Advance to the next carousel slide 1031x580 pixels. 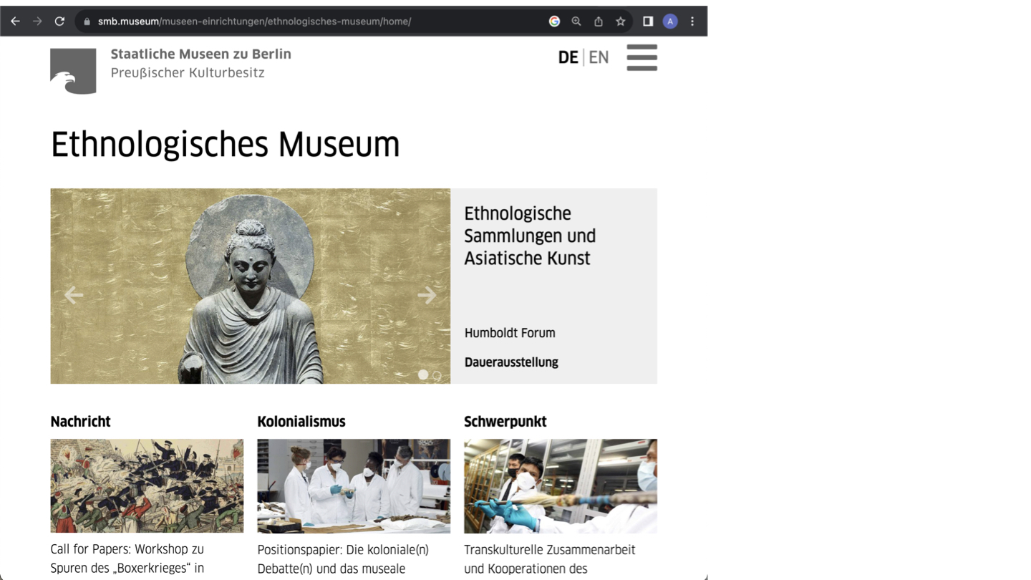pyautogui.click(x=427, y=295)
